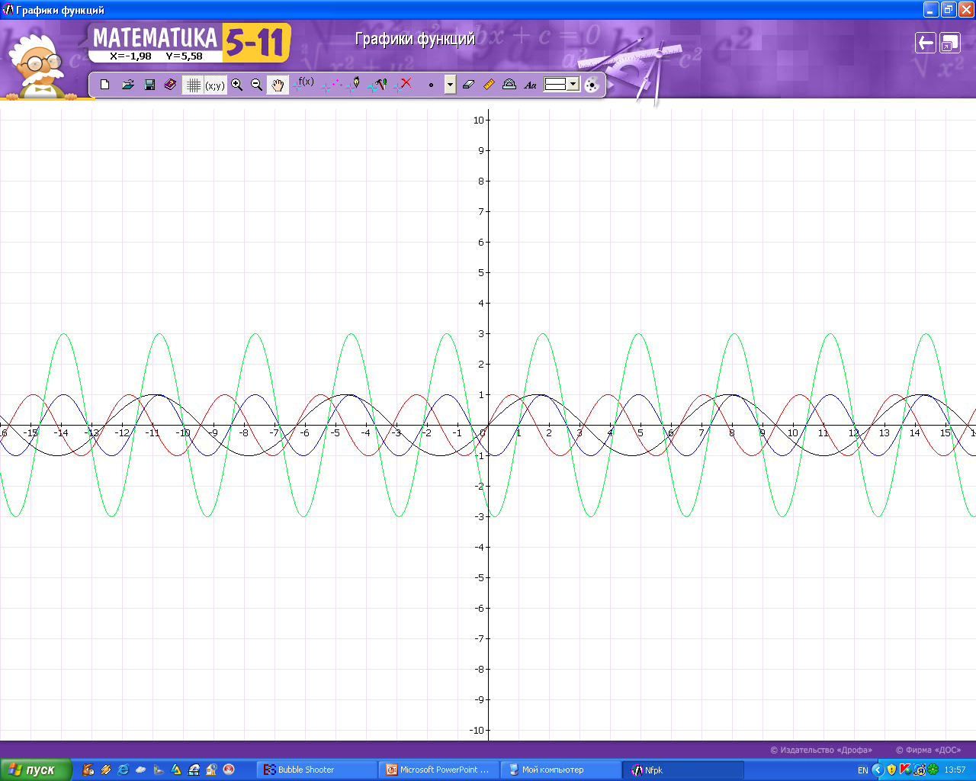
Task: Expand the line style combo box
Action: click(x=573, y=84)
